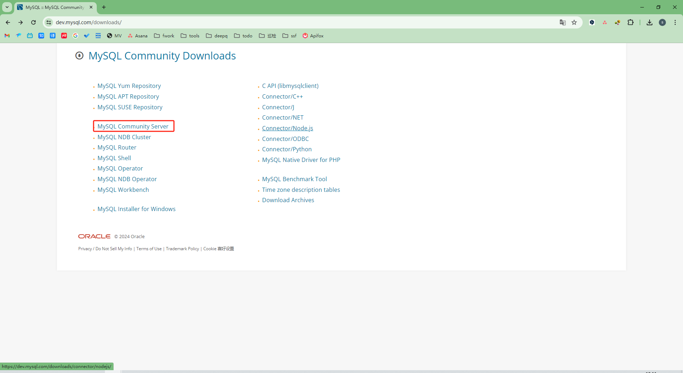Open MySQL SUSE Repository link

pos(130,107)
